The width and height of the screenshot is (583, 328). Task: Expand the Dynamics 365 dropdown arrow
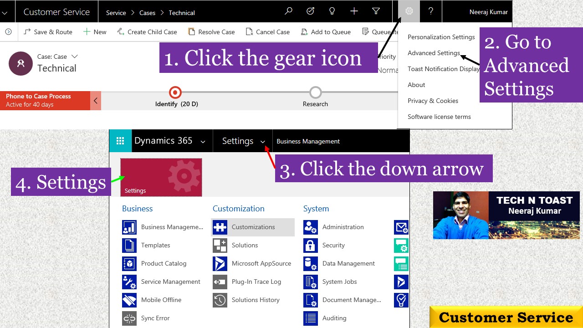[203, 142]
